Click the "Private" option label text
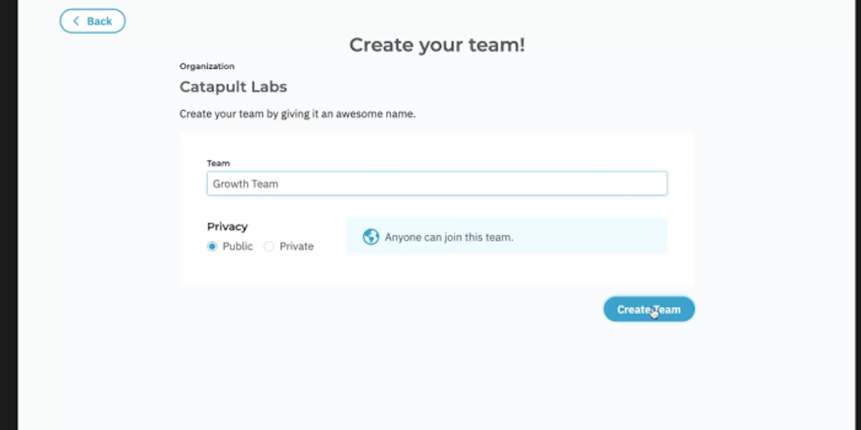 click(x=296, y=246)
